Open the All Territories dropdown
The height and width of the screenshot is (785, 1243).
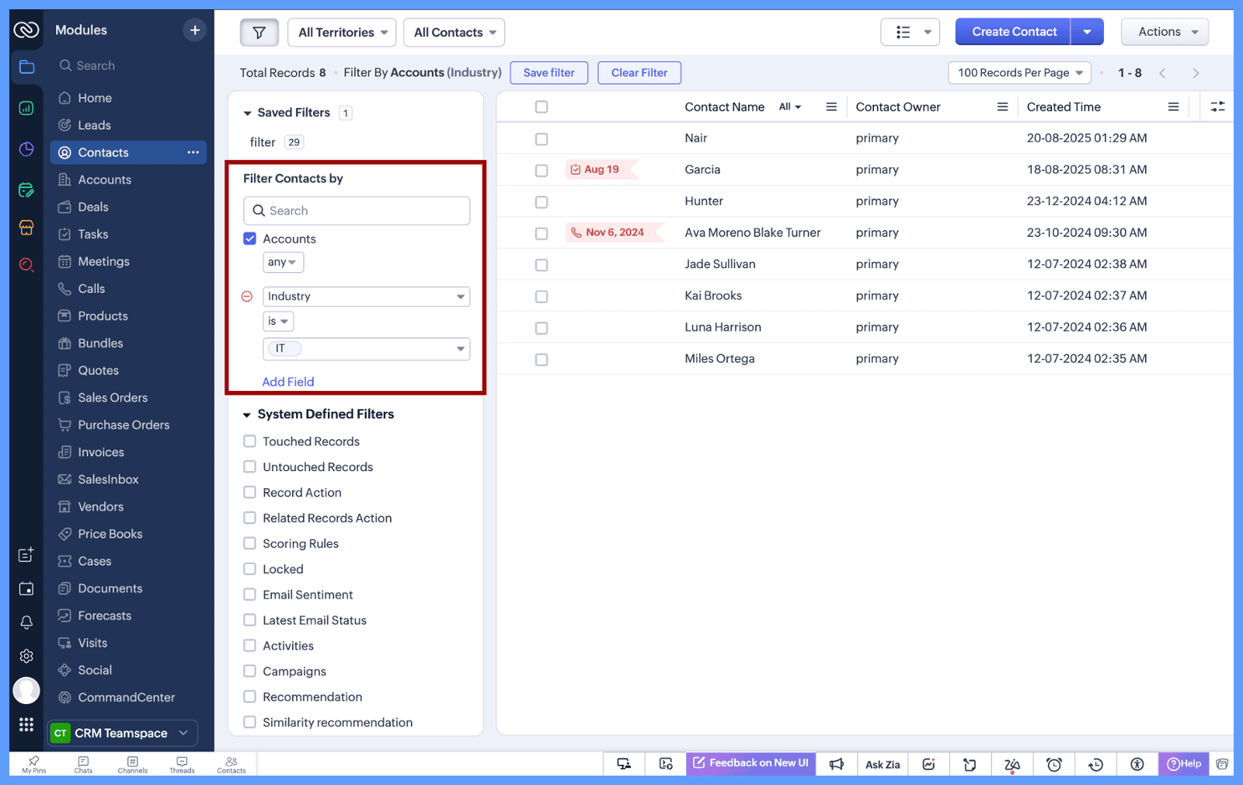[342, 33]
